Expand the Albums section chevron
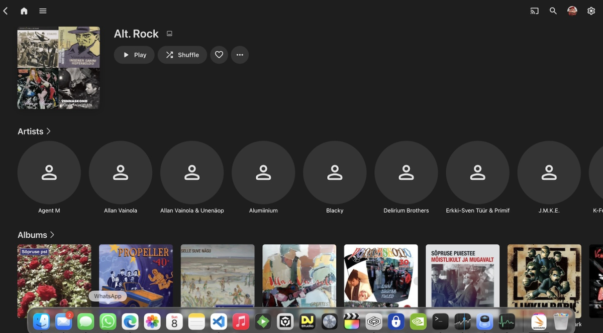 point(52,235)
